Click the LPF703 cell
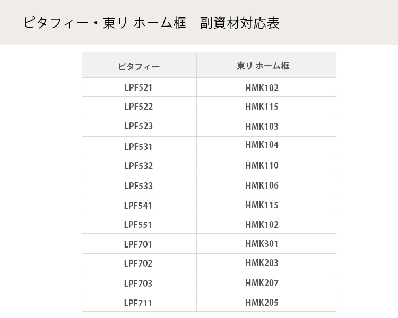398x318 pixels. point(139,284)
